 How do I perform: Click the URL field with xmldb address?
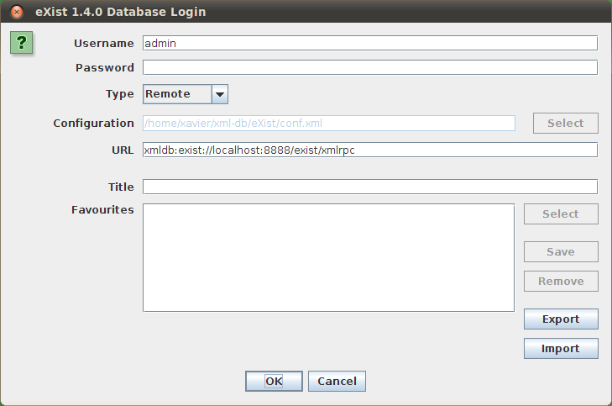click(x=369, y=150)
